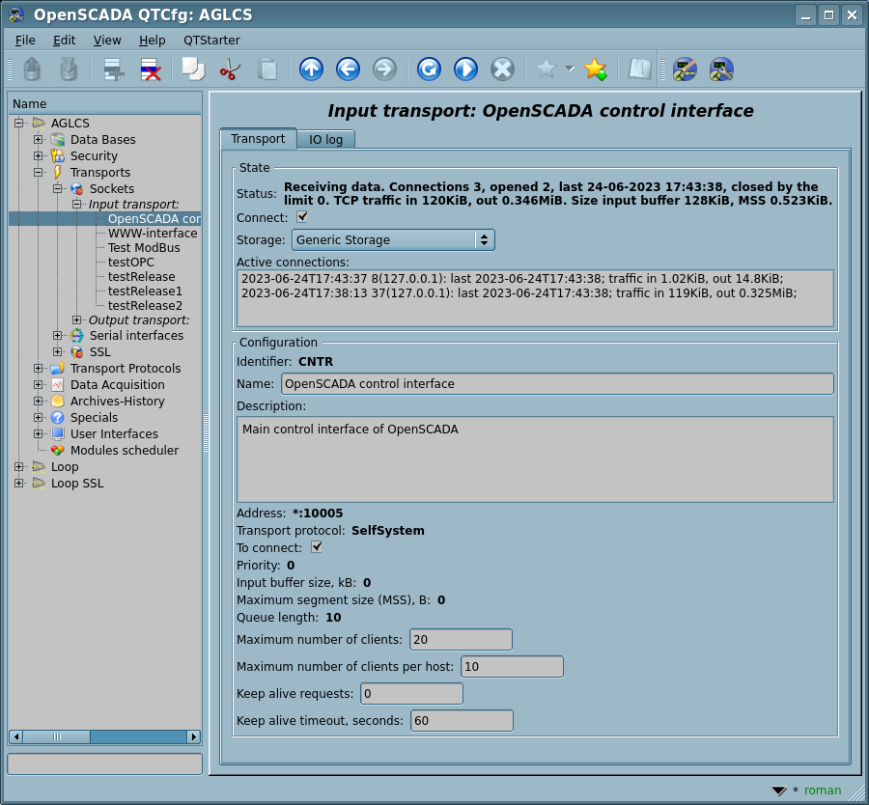Open the manual book icon
The width and height of the screenshot is (869, 805).
coord(639,69)
